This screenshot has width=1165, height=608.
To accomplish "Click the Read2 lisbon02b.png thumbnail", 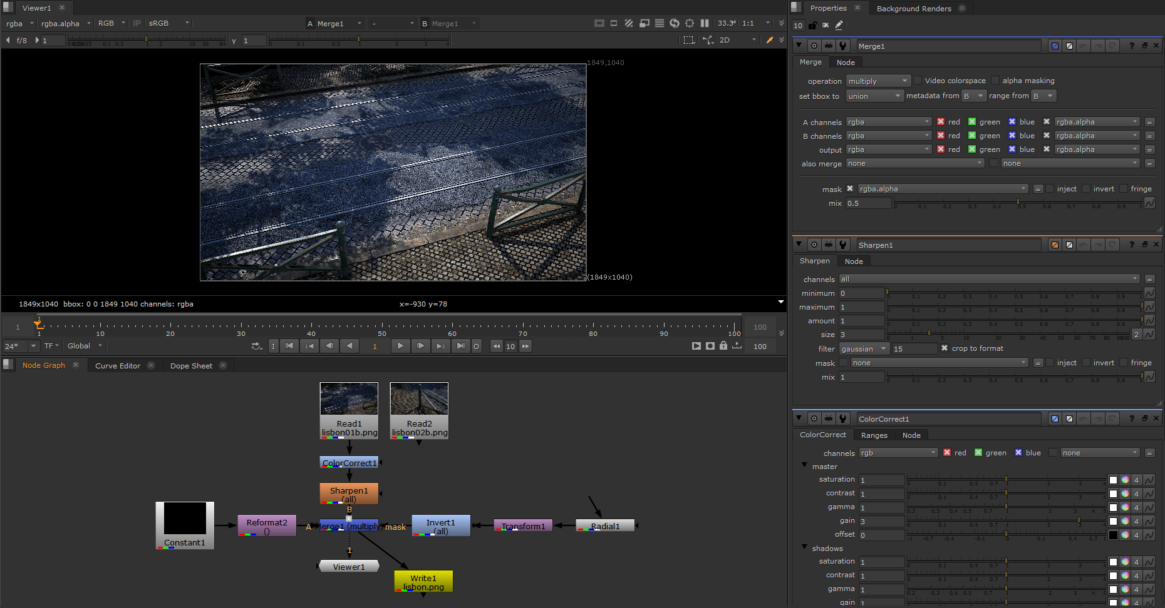I will [x=419, y=399].
